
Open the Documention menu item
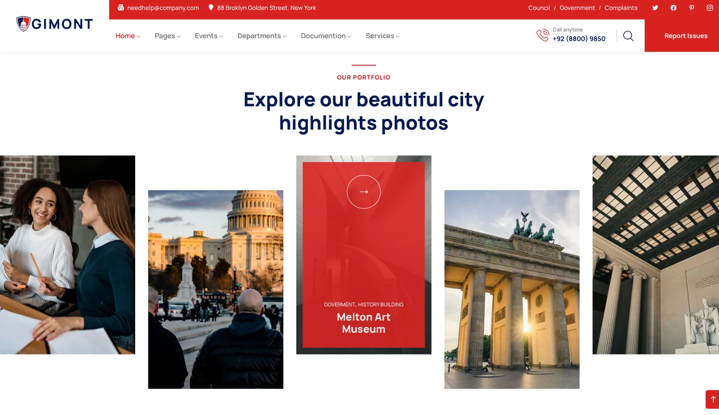click(x=326, y=36)
